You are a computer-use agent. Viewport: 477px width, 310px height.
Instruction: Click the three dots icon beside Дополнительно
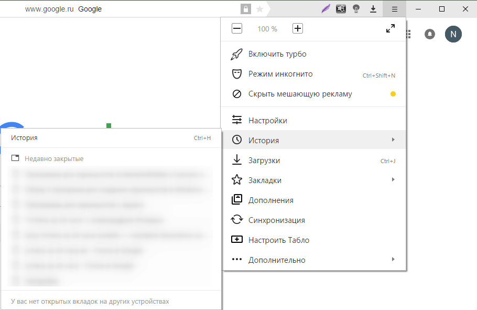click(x=237, y=260)
